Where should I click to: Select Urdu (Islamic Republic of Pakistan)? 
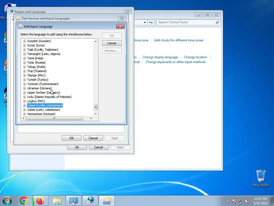click(x=49, y=97)
